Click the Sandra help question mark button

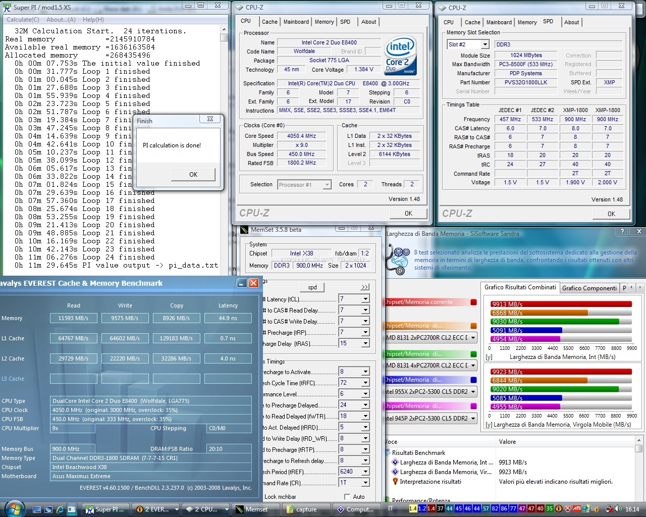tap(622, 231)
